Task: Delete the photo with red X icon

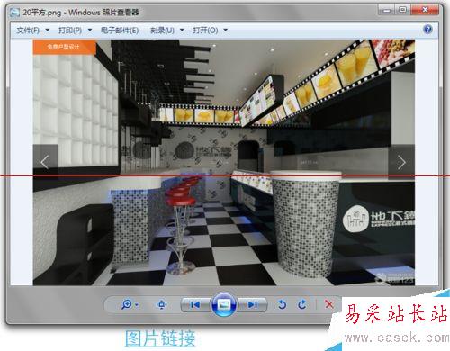Action: click(x=329, y=304)
